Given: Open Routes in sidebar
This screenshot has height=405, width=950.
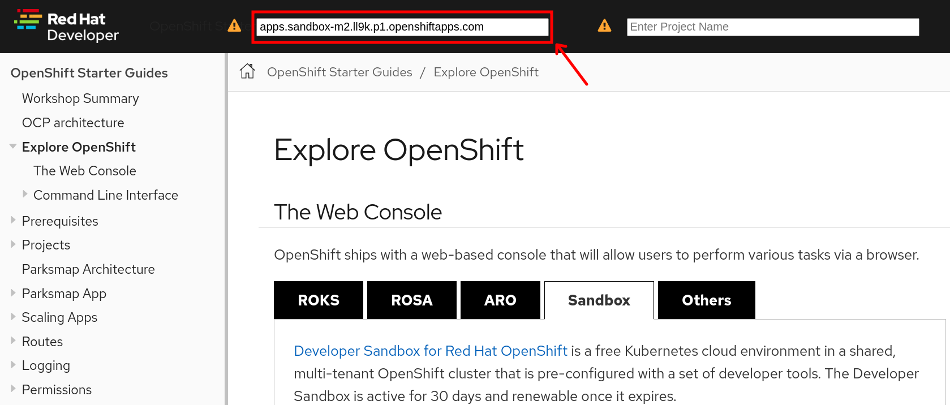Looking at the screenshot, I should point(42,342).
